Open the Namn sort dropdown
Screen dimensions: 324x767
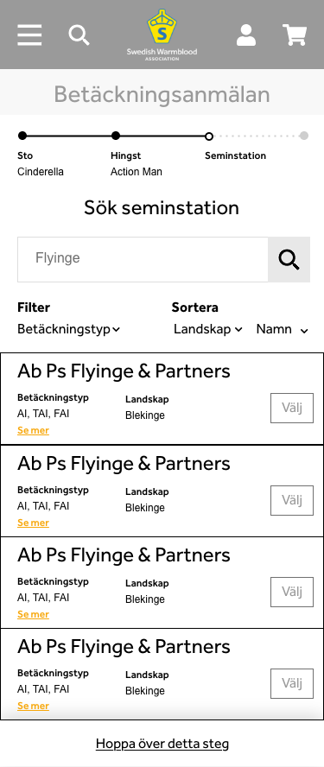pos(283,329)
